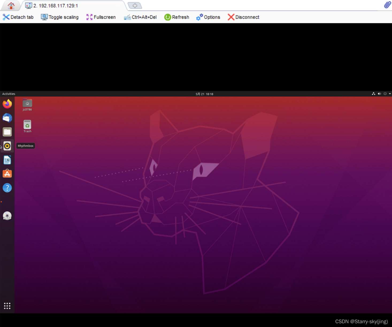Disconnect the remote session

click(x=243, y=17)
